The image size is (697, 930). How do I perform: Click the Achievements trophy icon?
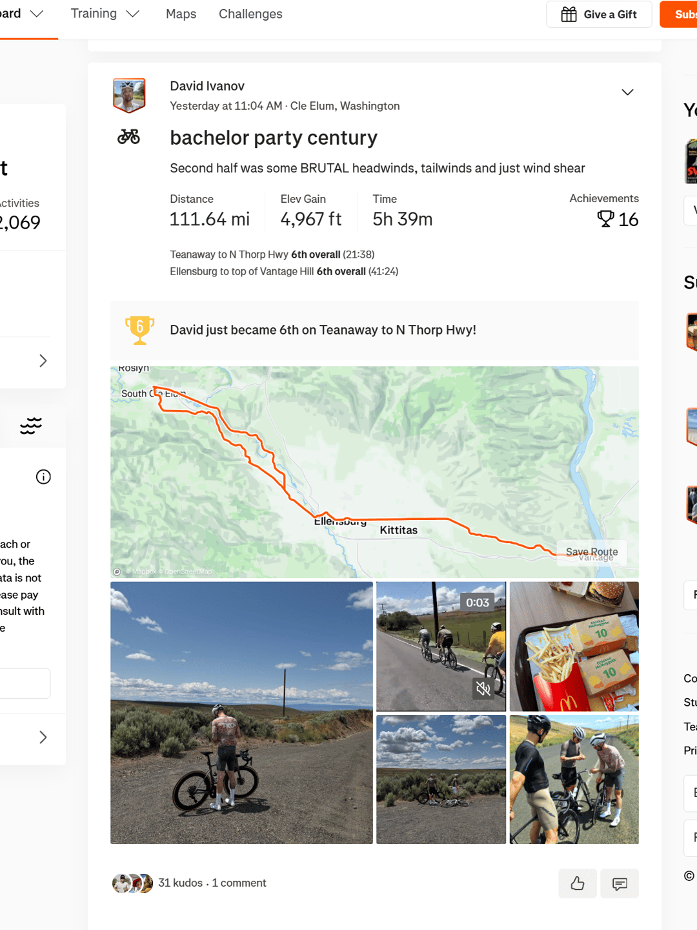click(x=605, y=219)
